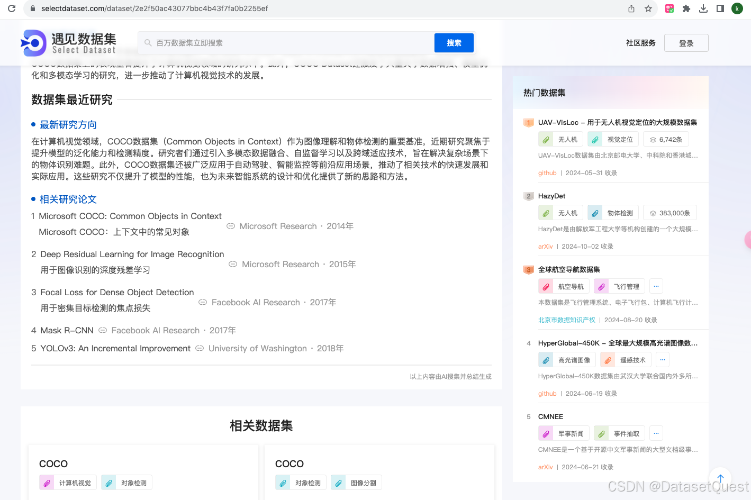Expand more tags for HyperGlobal-450K

[x=663, y=360]
